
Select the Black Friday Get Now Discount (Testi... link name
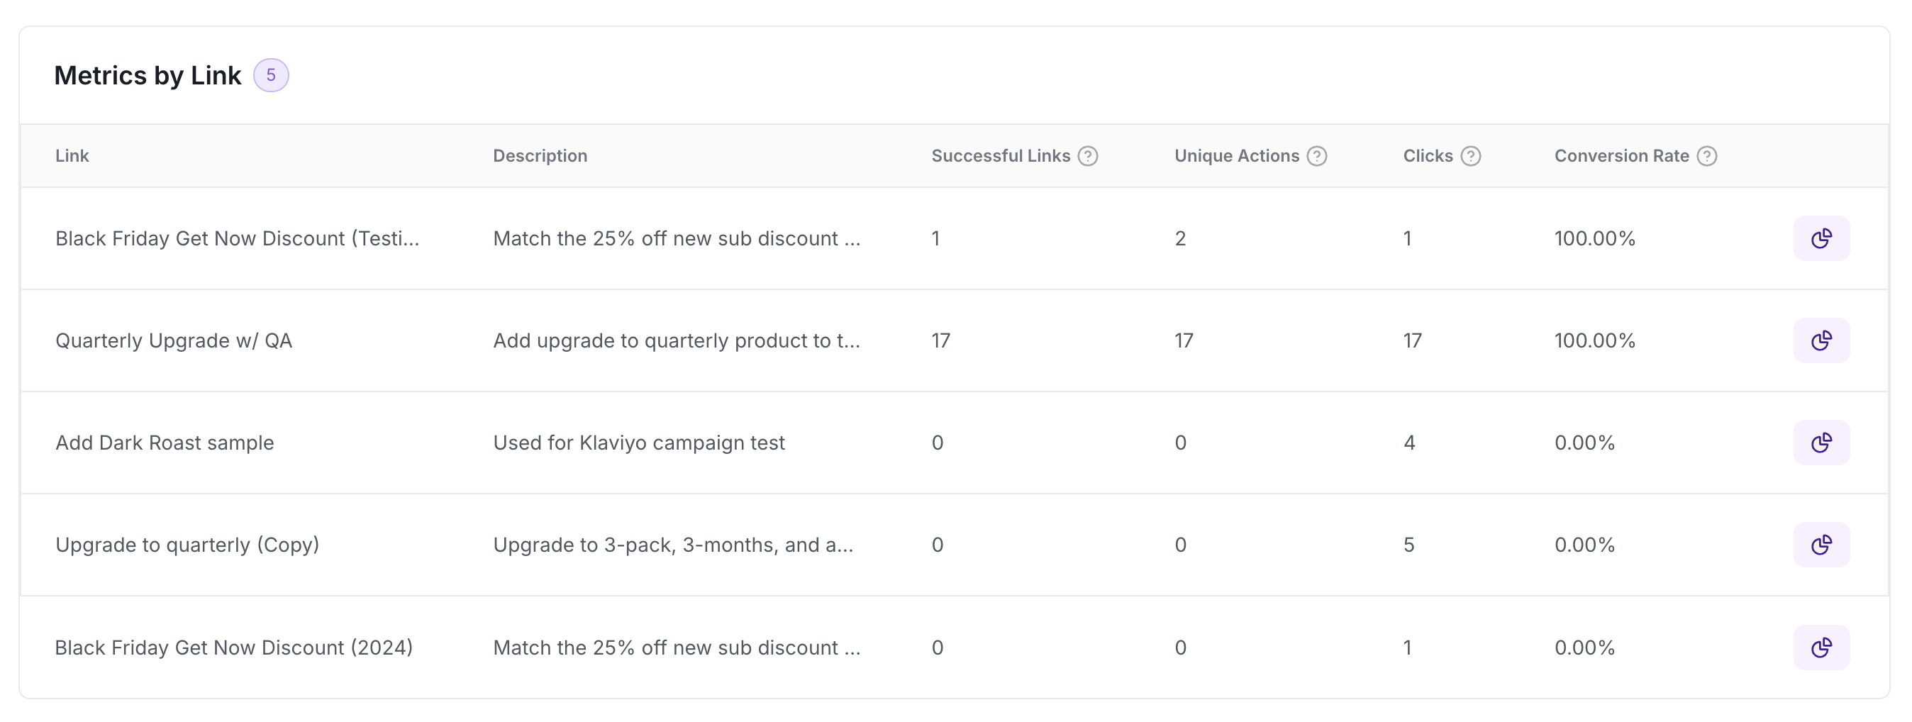[x=238, y=238]
